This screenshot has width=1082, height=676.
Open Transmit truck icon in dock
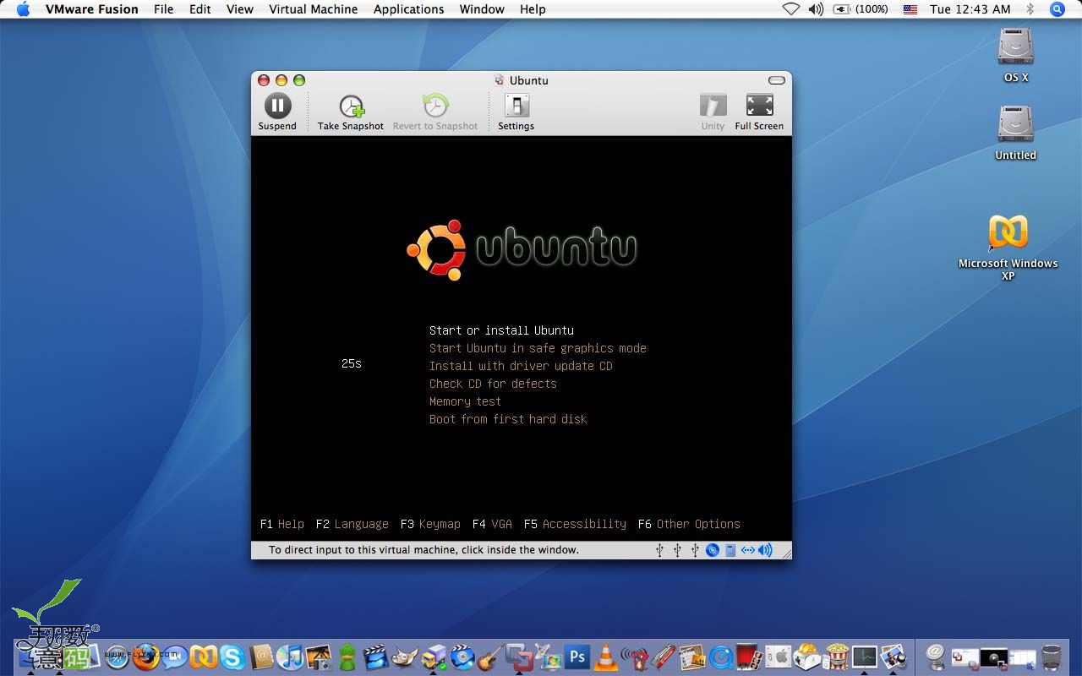coord(434,657)
